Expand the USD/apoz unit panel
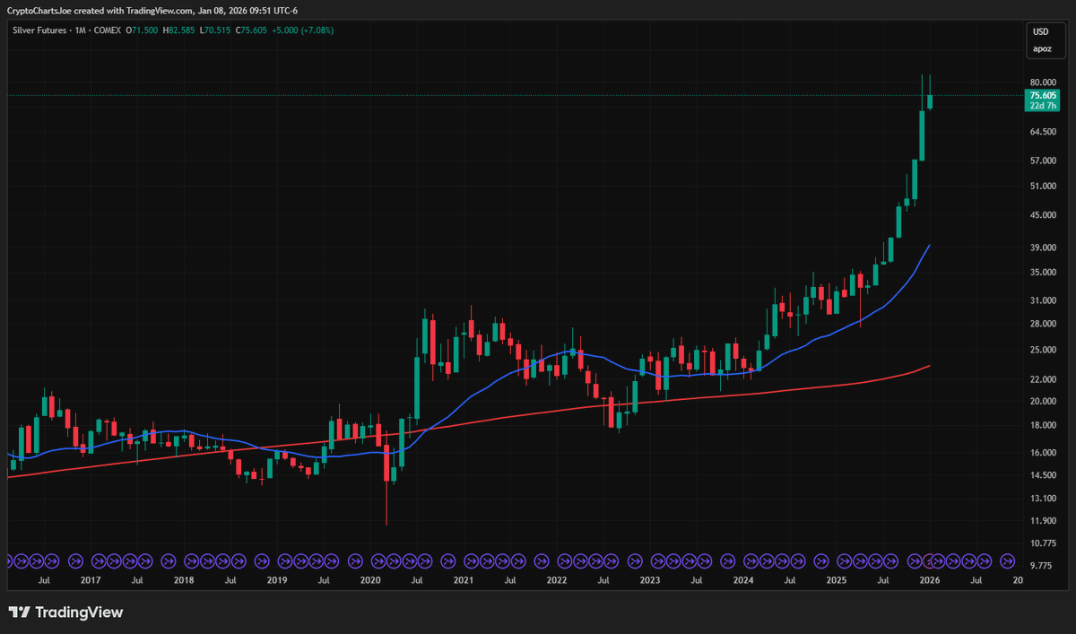This screenshot has height=634, width=1076. pos(1045,39)
